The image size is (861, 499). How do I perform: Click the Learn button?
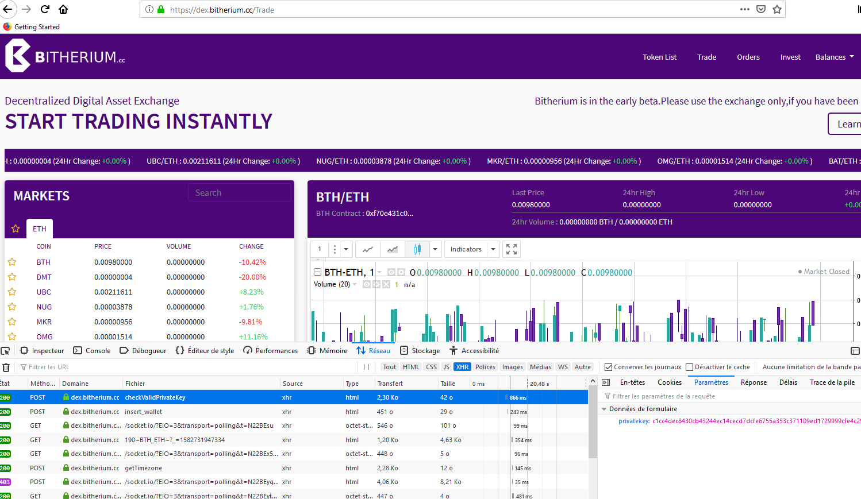click(845, 124)
